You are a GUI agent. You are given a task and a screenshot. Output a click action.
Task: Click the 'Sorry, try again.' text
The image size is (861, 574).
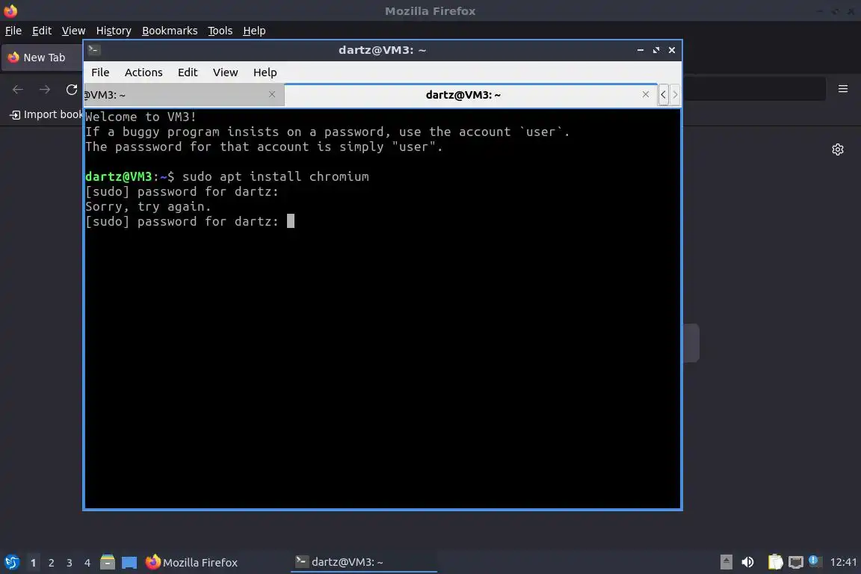(148, 206)
